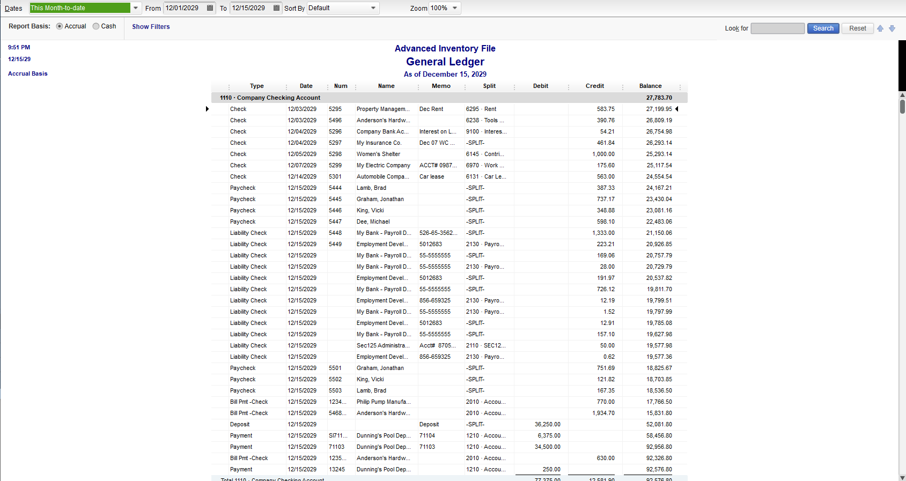This screenshot has width=906, height=481.
Task: Click the 6,375.00 debit amount
Action: pyautogui.click(x=549, y=435)
